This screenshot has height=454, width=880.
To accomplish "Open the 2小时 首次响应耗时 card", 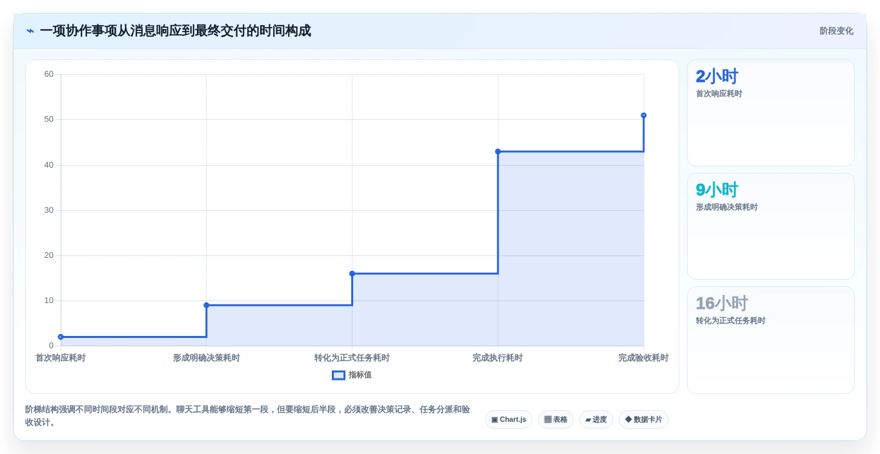I will click(x=771, y=113).
